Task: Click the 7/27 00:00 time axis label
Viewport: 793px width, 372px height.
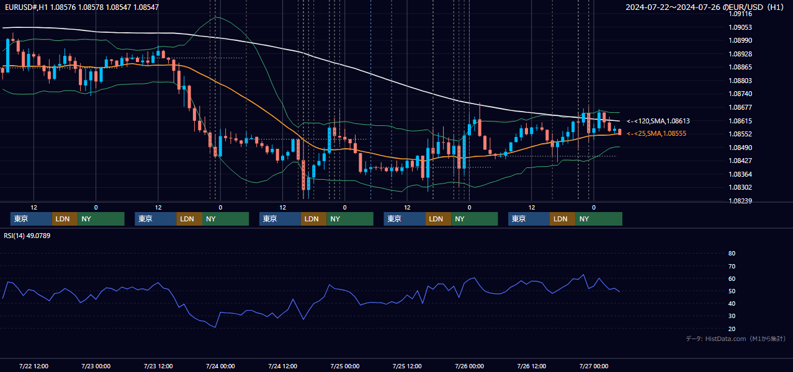Action: [593, 366]
